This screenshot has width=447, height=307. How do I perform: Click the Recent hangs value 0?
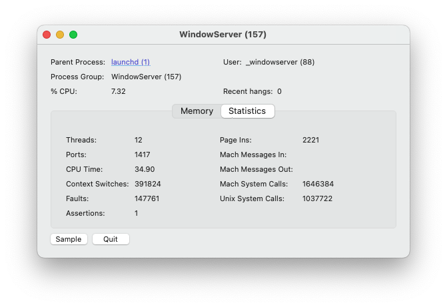[x=279, y=91]
